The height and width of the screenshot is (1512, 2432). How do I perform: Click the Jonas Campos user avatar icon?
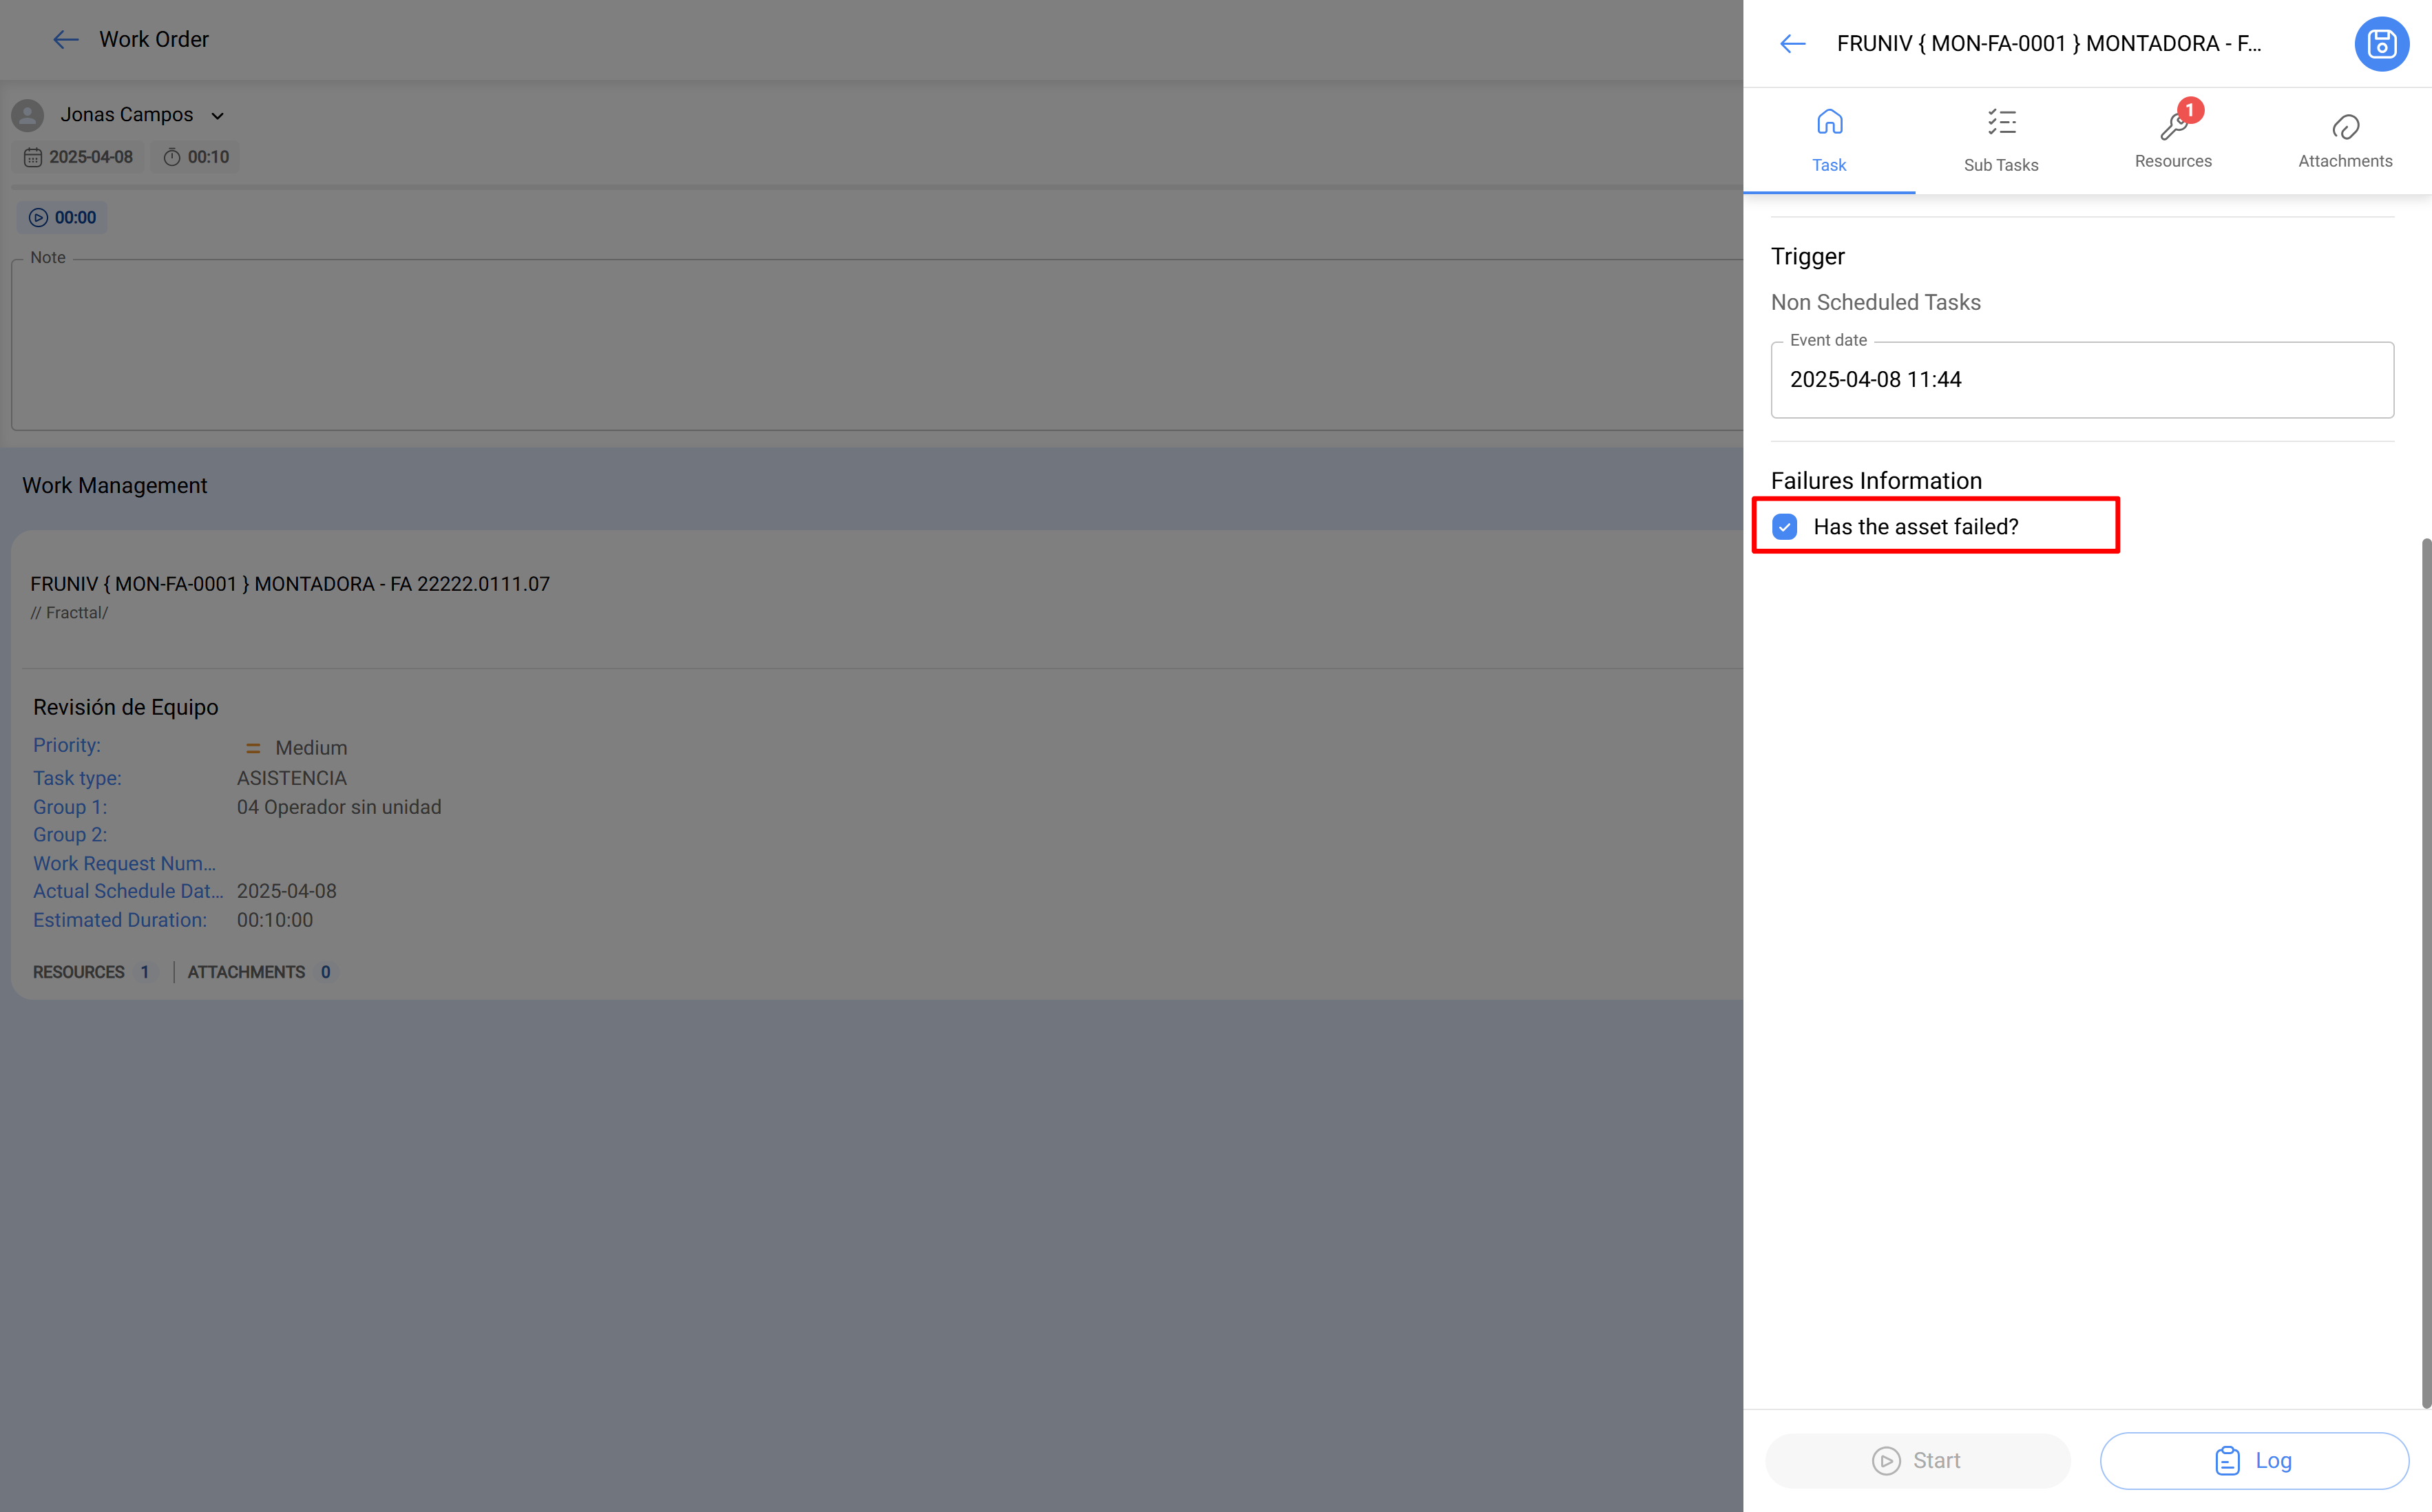[x=27, y=114]
